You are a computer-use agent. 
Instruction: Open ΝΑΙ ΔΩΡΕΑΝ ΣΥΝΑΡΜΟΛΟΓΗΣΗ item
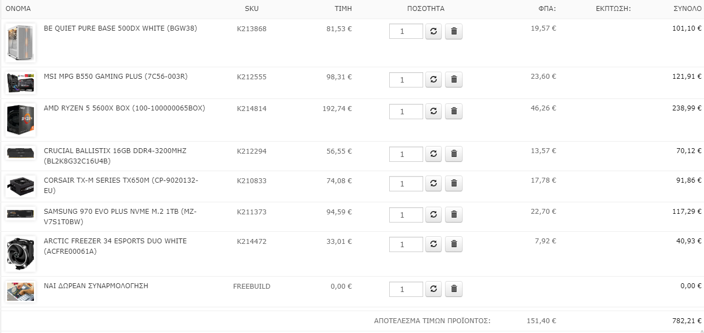(x=96, y=286)
